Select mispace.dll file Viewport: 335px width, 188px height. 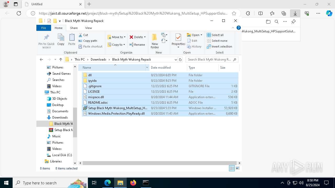160,97
